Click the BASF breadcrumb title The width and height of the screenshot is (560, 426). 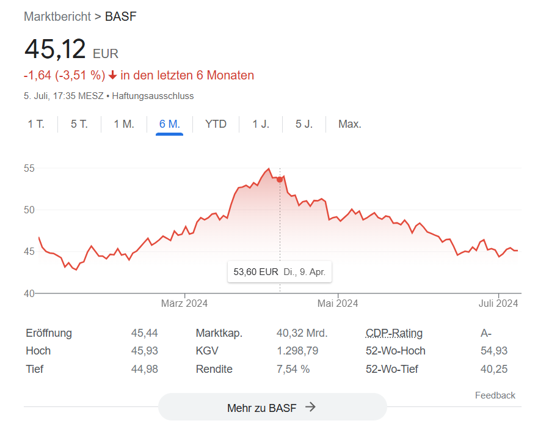point(121,17)
